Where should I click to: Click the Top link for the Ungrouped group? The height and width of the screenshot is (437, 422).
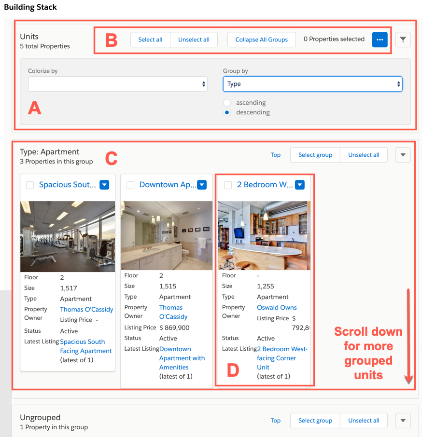(275, 420)
